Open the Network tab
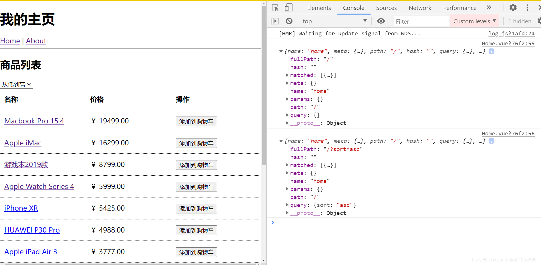This screenshot has width=541, height=265. pyautogui.click(x=420, y=8)
